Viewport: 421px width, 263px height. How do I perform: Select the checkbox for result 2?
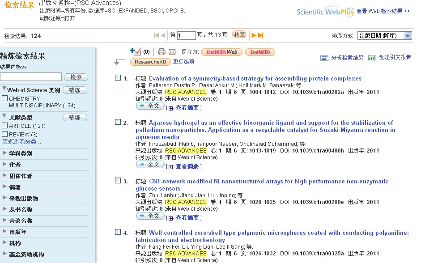point(118,122)
